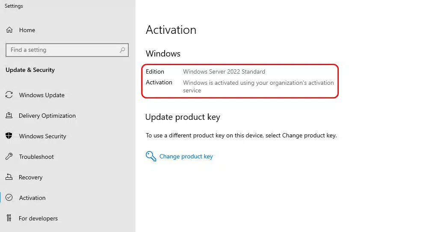
Task: Click the Windows Security shield icon
Action: (x=9, y=136)
